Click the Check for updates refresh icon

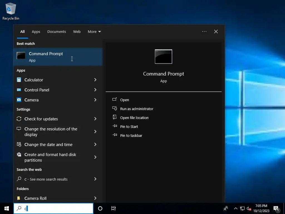coord(19,119)
